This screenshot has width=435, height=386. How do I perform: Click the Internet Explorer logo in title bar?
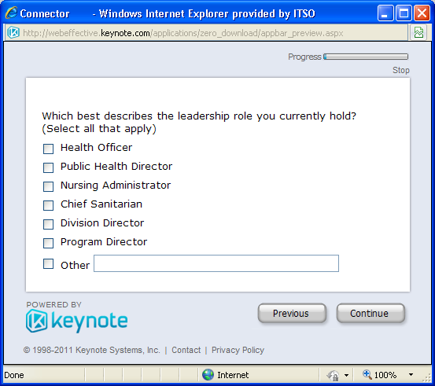[x=11, y=13]
